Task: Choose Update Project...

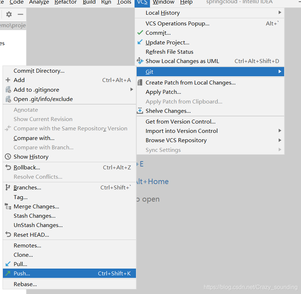Action: point(210,42)
